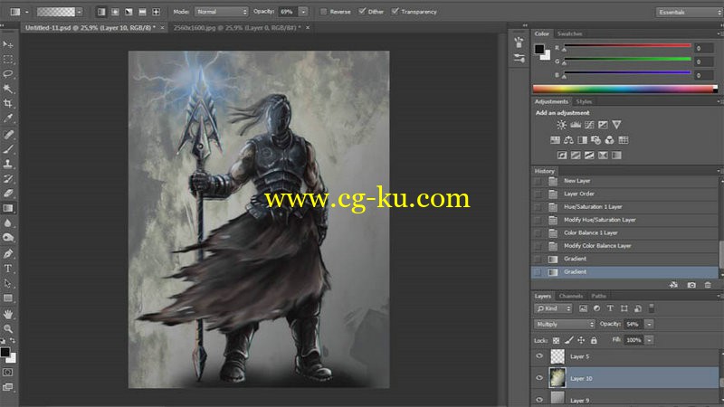Add a Brightness/Contrast adjustment
Screen dimensions: 724x407
click(x=561, y=125)
